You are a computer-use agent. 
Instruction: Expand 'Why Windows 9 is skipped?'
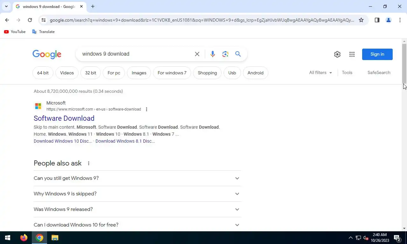[137, 194]
